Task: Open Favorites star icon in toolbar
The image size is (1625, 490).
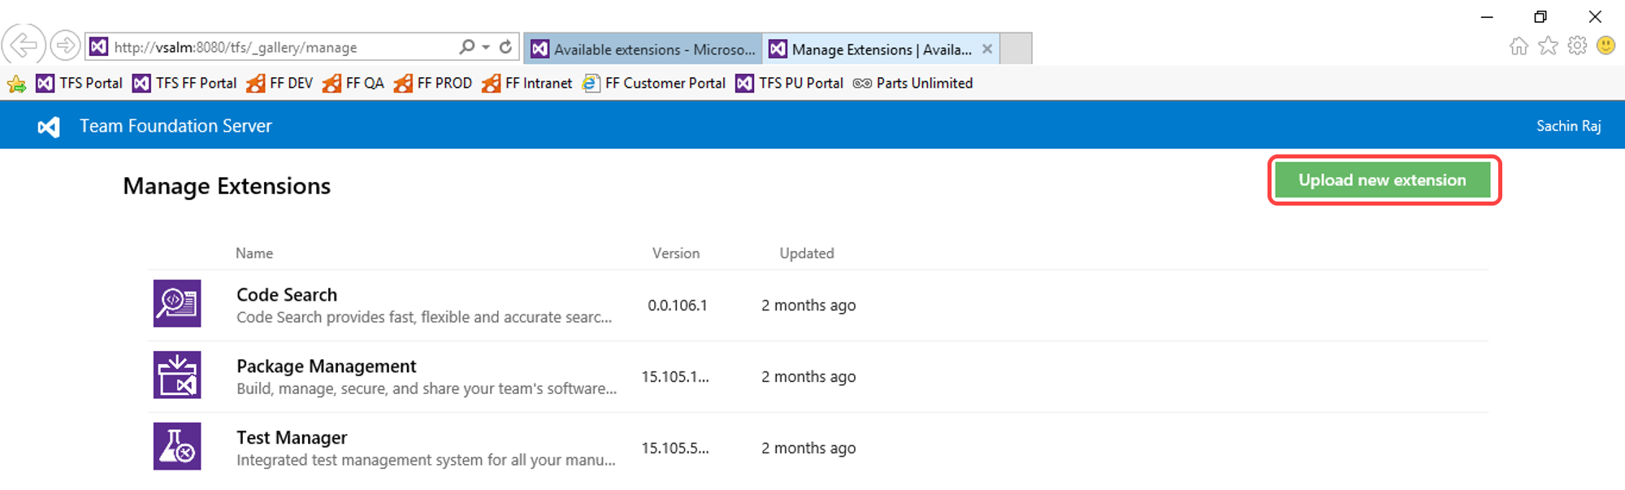Action: (1548, 46)
